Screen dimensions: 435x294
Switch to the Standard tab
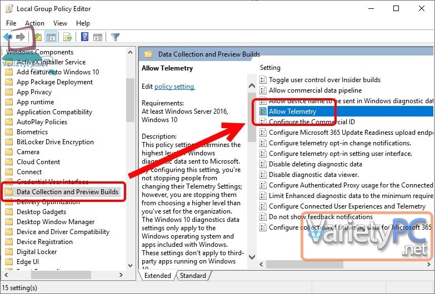193,276
